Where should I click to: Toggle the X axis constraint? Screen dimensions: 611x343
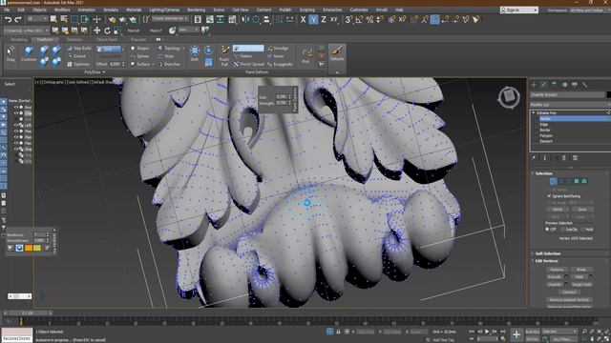pos(304,19)
